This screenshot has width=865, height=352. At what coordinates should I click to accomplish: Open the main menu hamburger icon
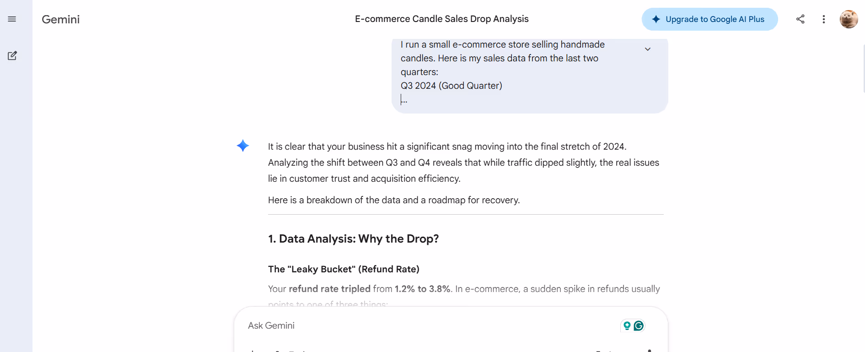coord(12,19)
